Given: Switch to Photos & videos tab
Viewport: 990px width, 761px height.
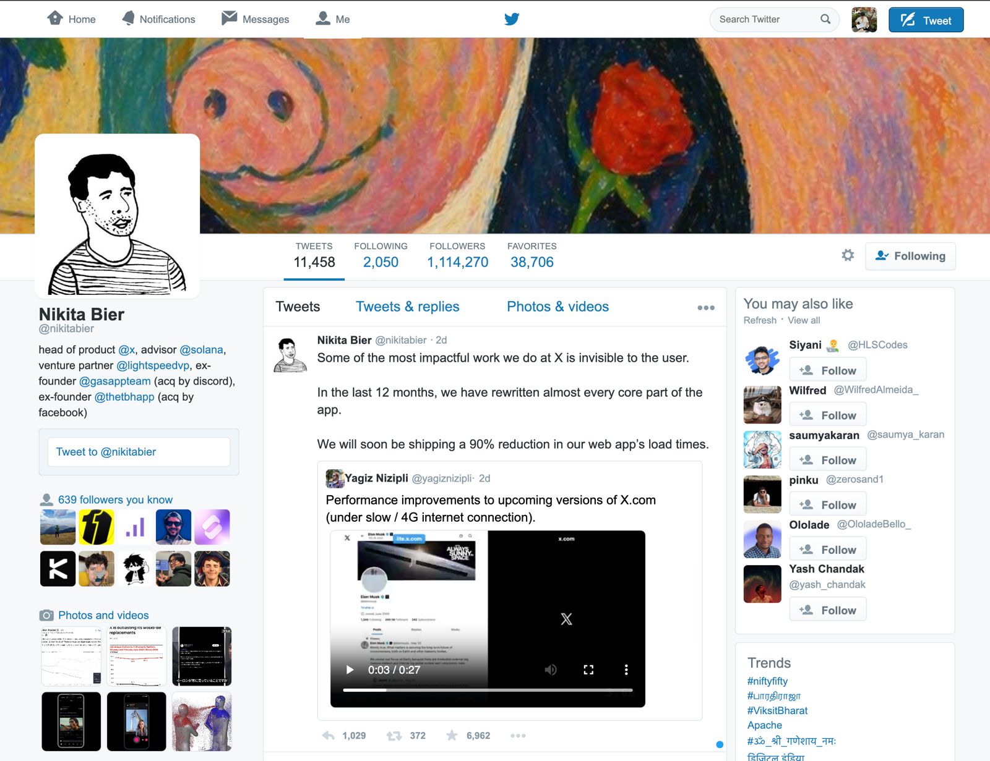Looking at the screenshot, I should pos(557,307).
